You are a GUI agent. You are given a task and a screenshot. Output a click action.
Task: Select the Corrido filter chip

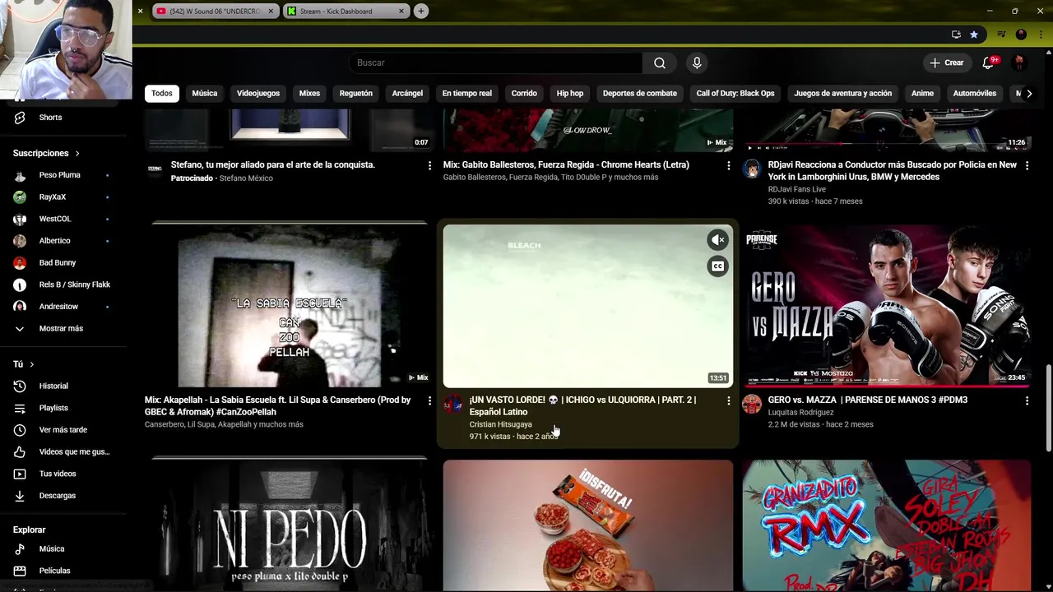tap(524, 93)
